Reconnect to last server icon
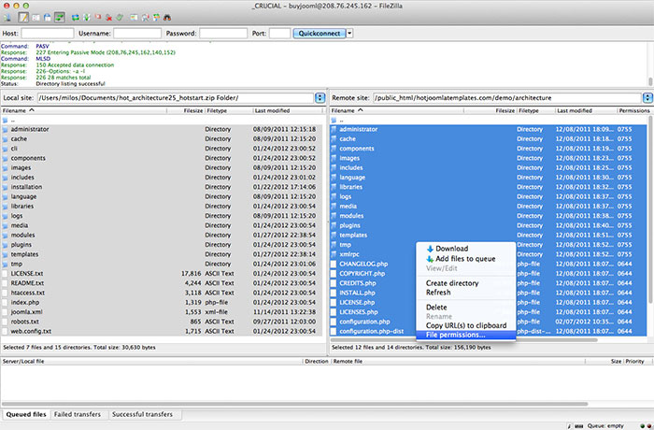Viewport: 654px width, 430px height. click(120, 18)
